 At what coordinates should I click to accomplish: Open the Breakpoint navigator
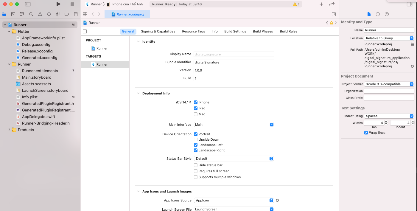67,14
